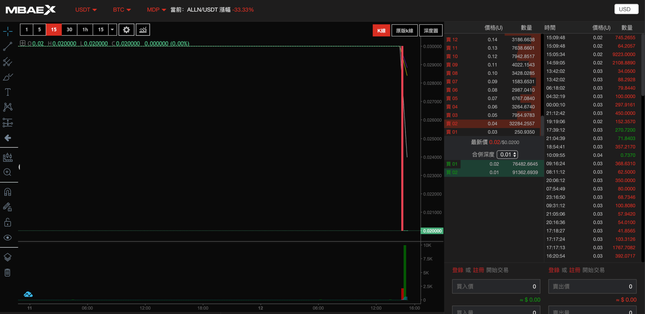Select the trend line drawing tool
Viewport: 645px width, 314px height.
[8, 47]
